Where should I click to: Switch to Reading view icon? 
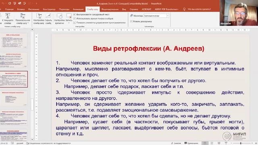click(219, 143)
